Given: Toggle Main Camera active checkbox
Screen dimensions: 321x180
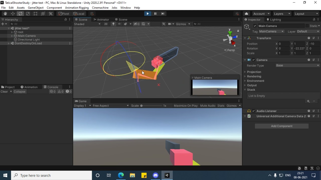Looking at the screenshot, I should click(255, 26).
